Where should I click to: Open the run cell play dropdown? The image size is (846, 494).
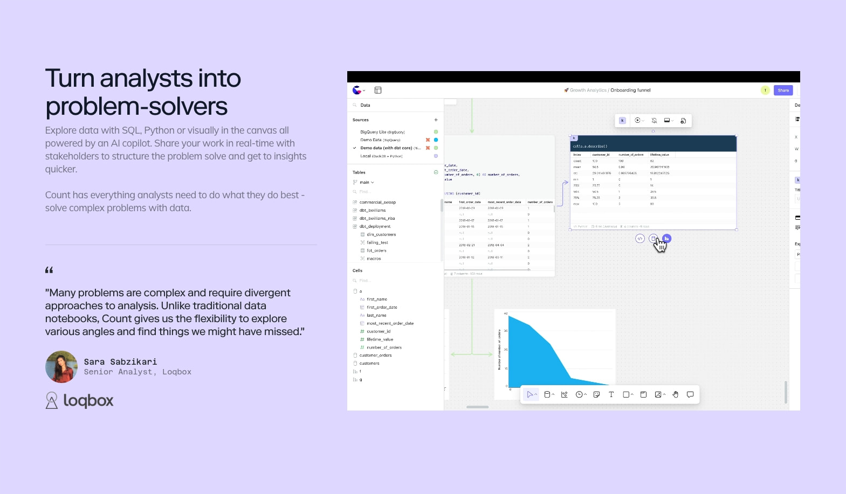click(x=639, y=121)
